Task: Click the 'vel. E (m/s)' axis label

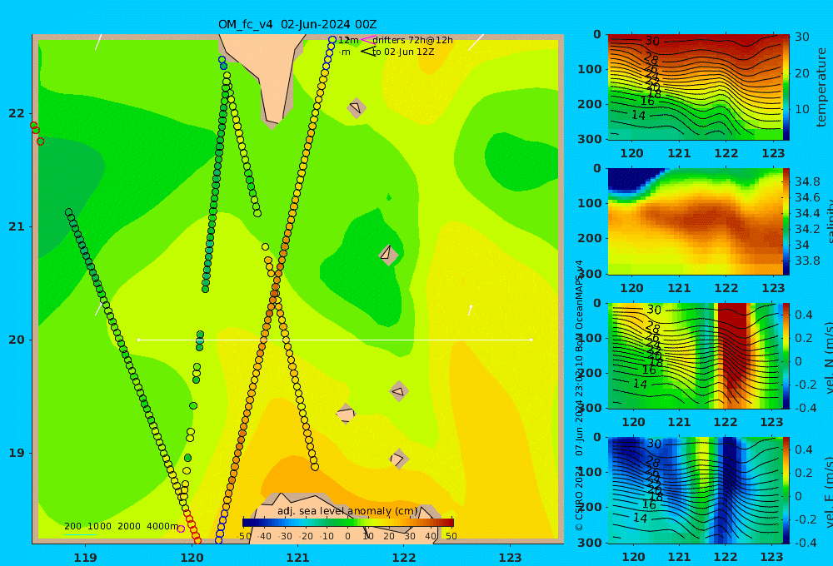Action: [828, 492]
